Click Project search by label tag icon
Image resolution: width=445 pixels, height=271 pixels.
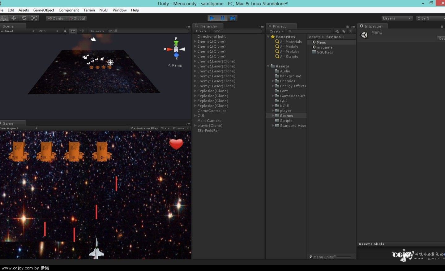pyautogui.click(x=344, y=31)
